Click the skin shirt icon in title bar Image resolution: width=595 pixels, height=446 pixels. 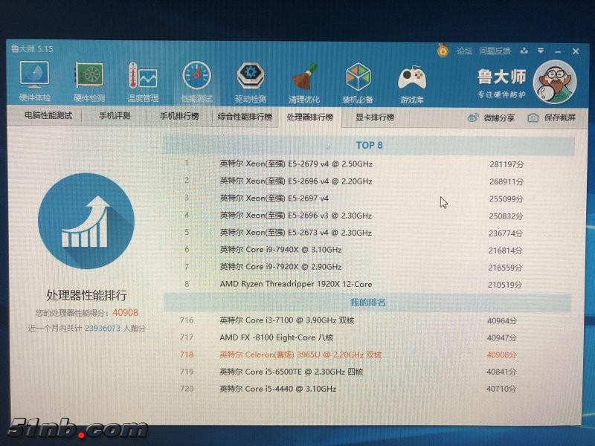pos(524,51)
